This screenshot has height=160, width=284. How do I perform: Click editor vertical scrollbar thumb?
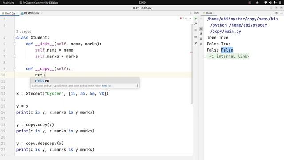click(x=191, y=64)
